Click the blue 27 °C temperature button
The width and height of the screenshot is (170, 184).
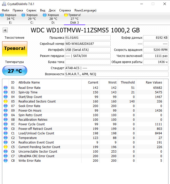pos(15,71)
